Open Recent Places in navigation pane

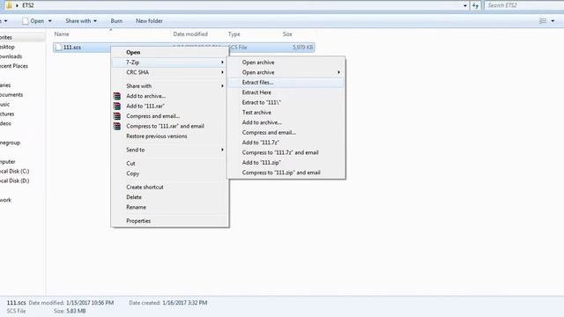tap(14, 66)
